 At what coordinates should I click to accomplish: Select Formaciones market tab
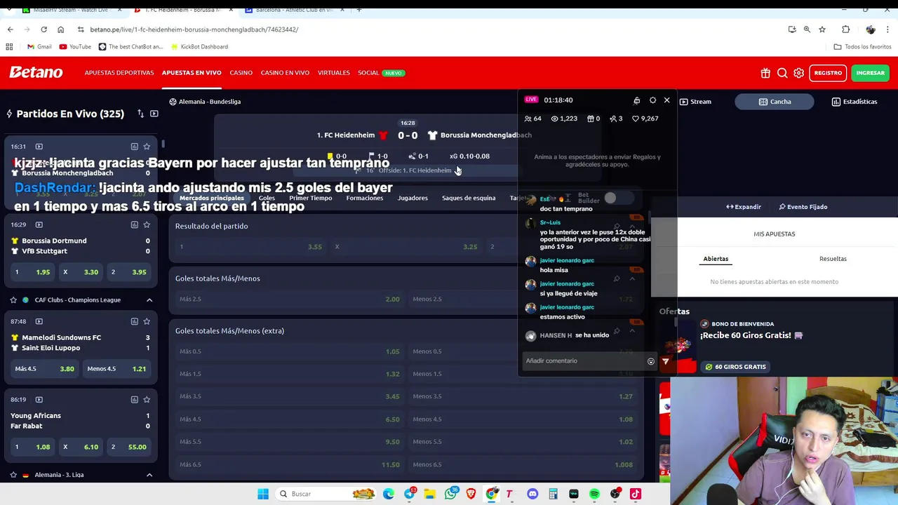pos(365,198)
